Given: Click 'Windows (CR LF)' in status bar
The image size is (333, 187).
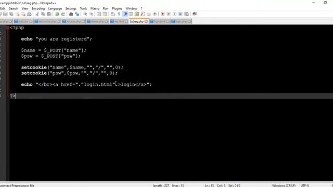Looking at the screenshot, I should [x=284, y=185].
